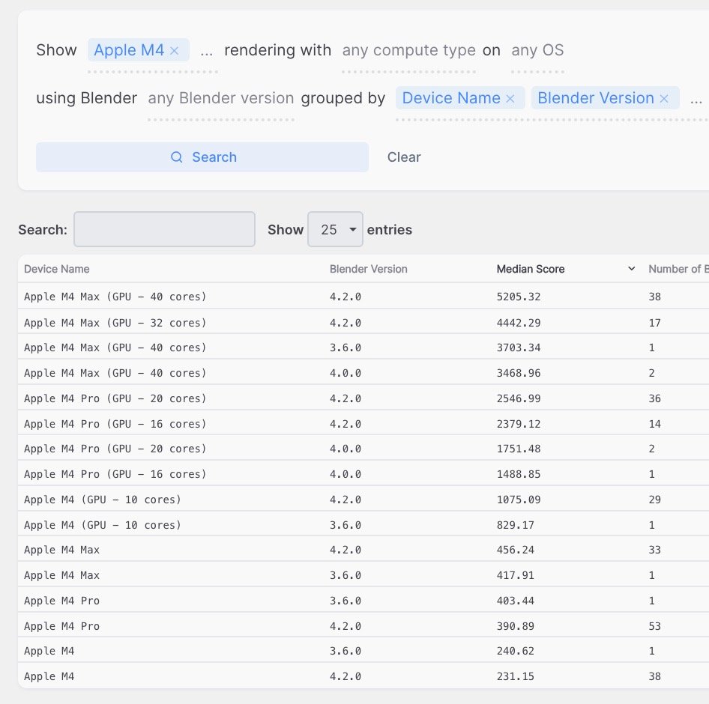This screenshot has height=704, width=709.
Task: Click benchmark count 14
Action: tap(655, 424)
